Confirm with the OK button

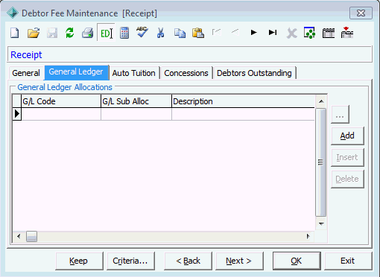297,261
